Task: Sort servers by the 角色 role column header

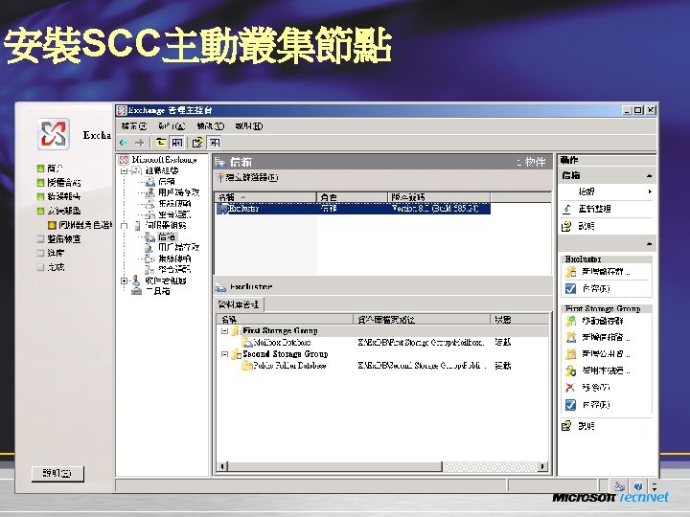Action: (352, 197)
